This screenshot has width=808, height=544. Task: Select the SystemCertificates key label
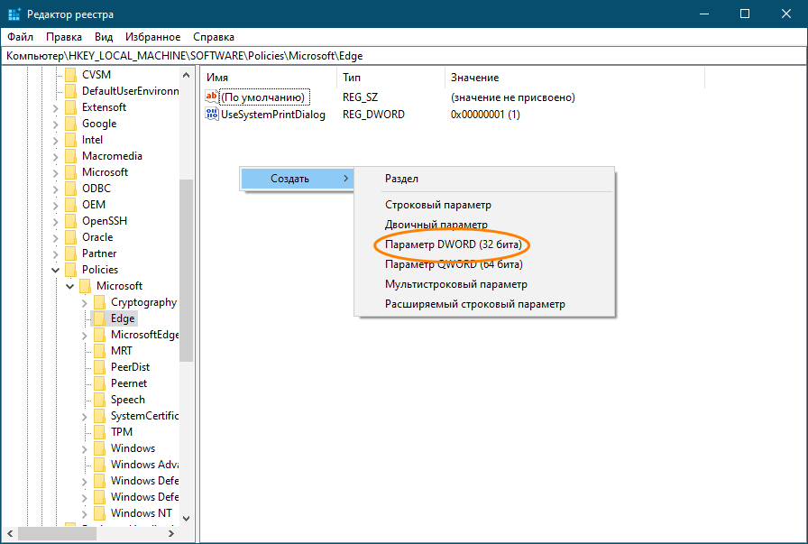pyautogui.click(x=145, y=416)
